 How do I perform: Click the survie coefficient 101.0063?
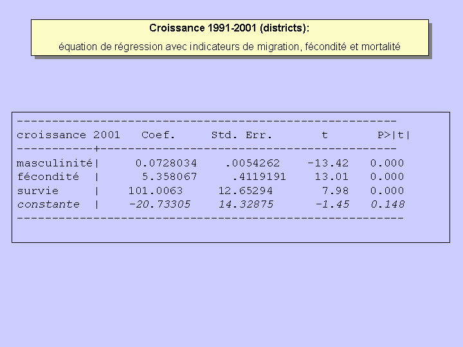tap(155, 191)
